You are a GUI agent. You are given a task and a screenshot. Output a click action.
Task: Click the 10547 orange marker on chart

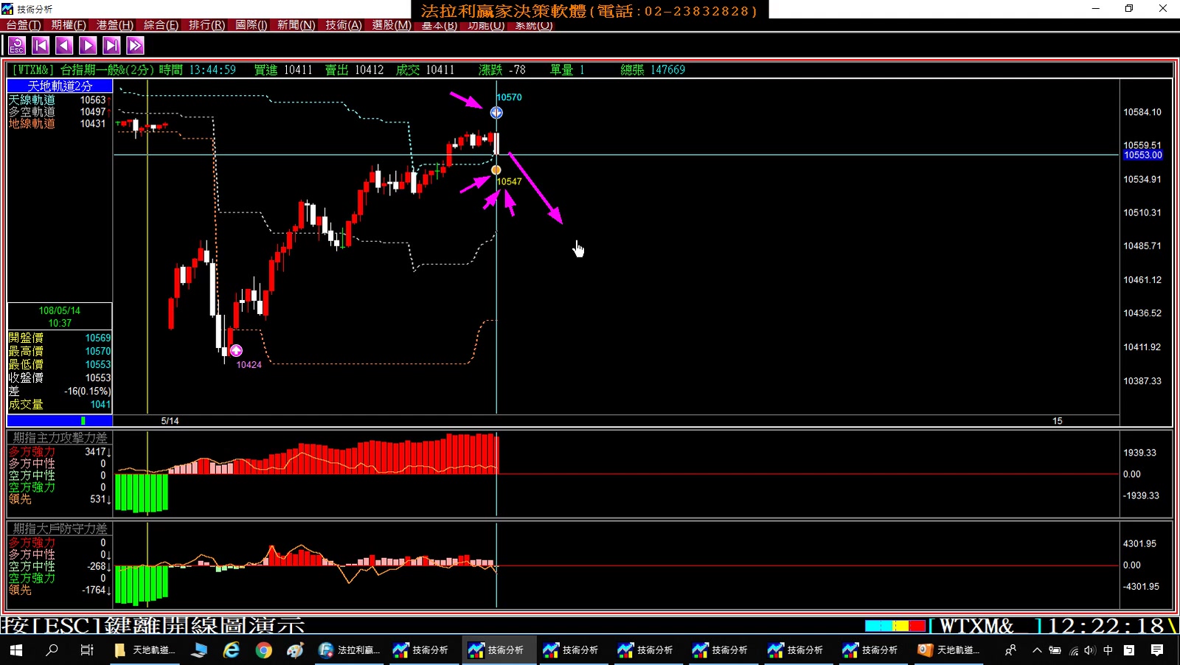496,170
